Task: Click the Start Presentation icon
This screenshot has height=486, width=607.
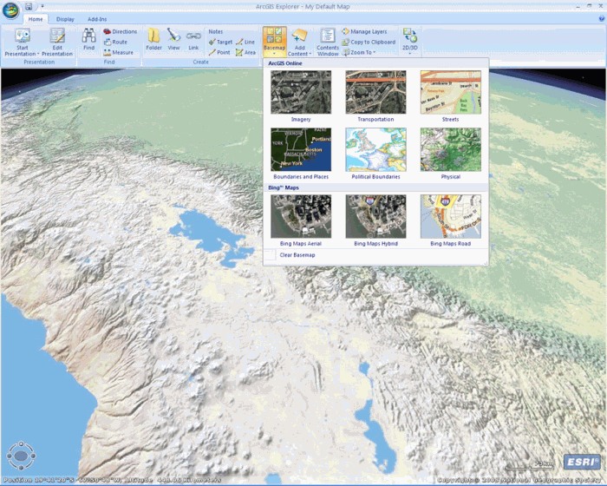Action: coord(23,36)
